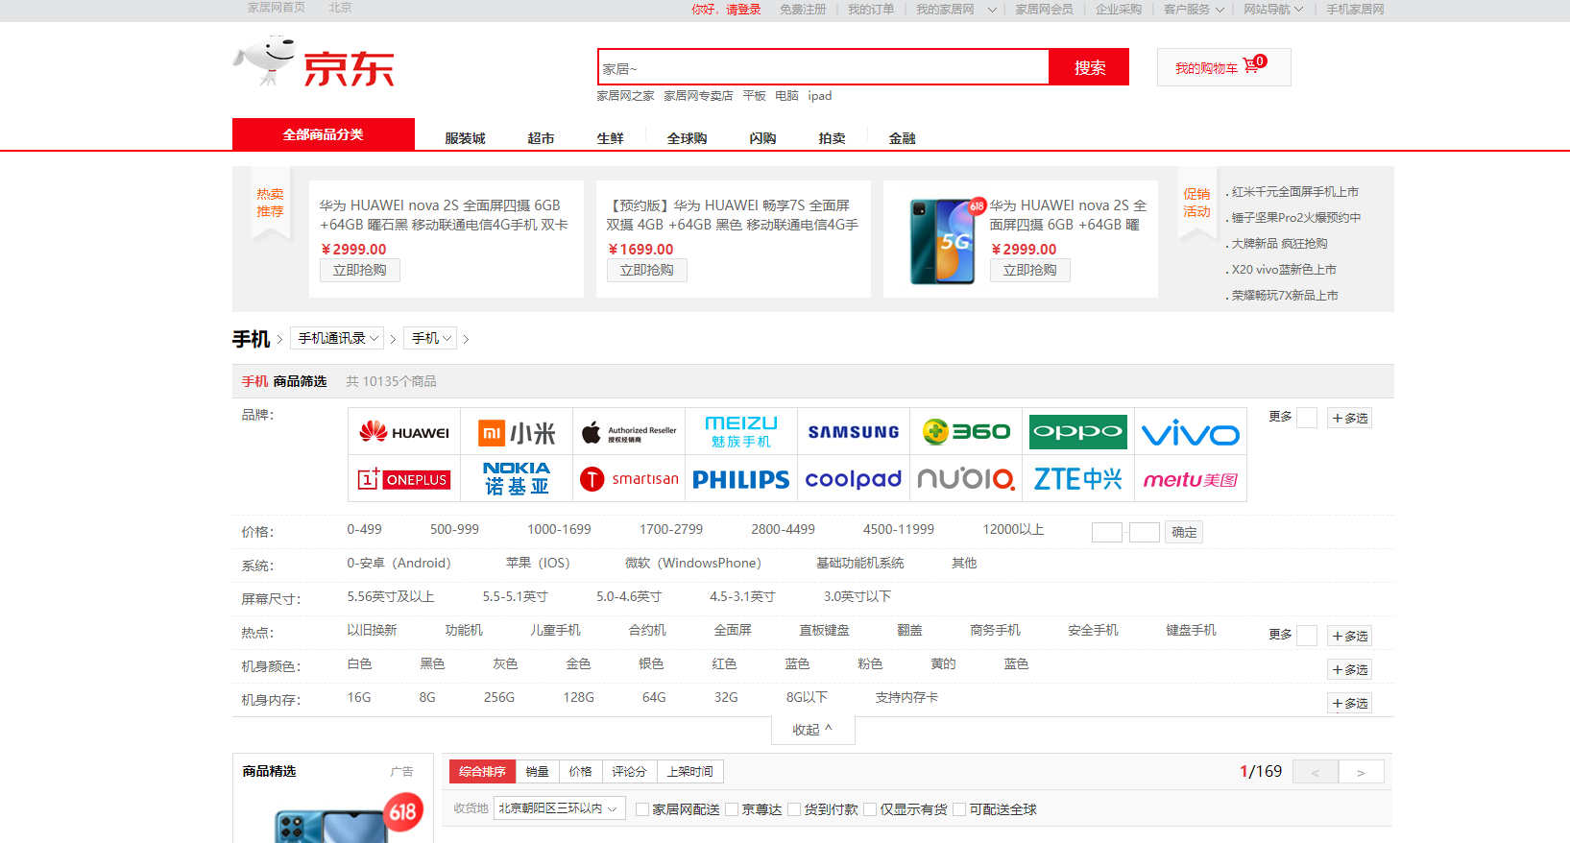Open the 全部商品分类 menu

(x=324, y=134)
